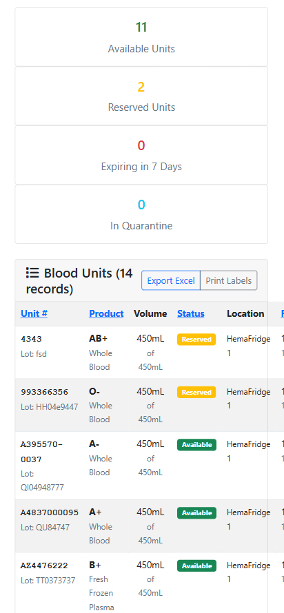The height and width of the screenshot is (613, 284).
Task: Click Lot: QU84747 text
Action: (45, 528)
